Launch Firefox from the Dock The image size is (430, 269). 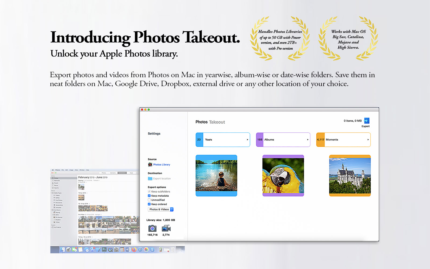point(134,249)
